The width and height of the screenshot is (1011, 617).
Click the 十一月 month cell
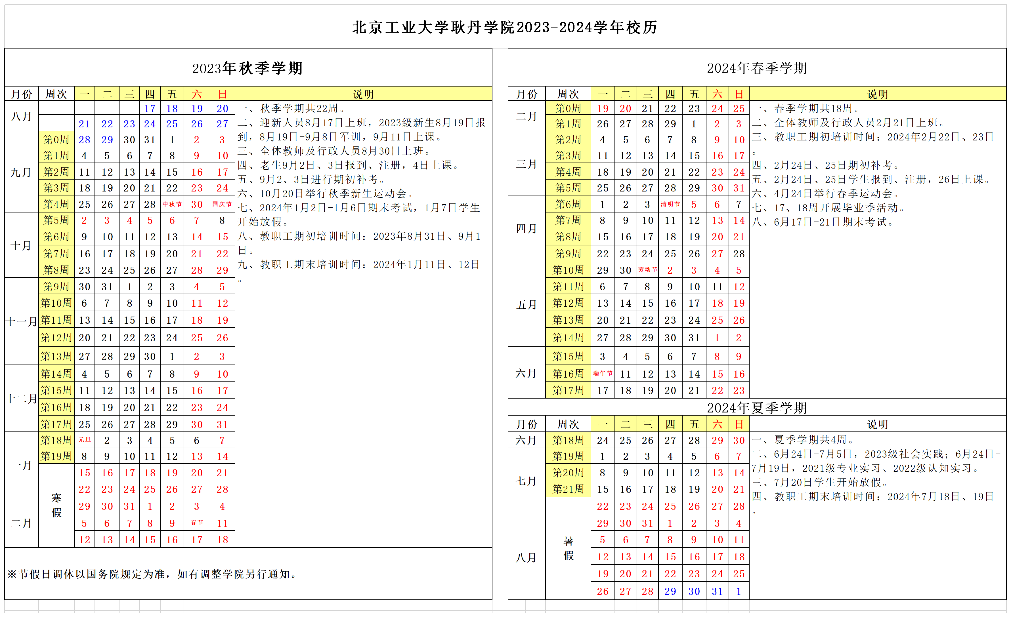point(21,321)
